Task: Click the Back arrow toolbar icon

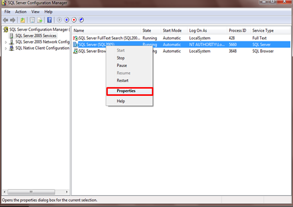Action: [x=5, y=20]
